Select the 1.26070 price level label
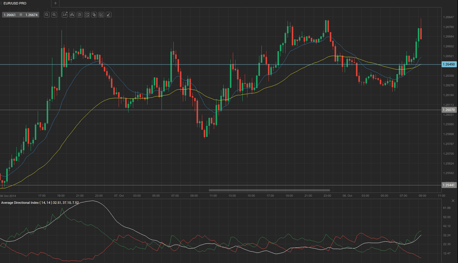The image size is (458, 263). pos(449,110)
